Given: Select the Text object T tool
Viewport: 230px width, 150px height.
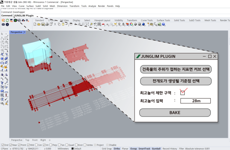Looking at the screenshot, I should pyautogui.click(x=2, y=83).
